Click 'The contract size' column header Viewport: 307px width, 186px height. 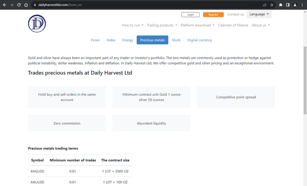tap(115, 160)
